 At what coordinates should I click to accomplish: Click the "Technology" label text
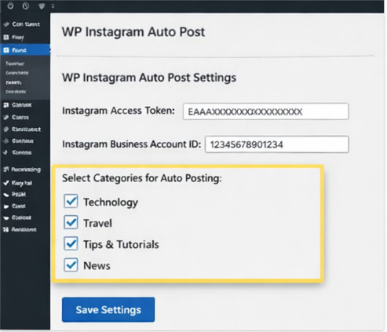(x=111, y=202)
